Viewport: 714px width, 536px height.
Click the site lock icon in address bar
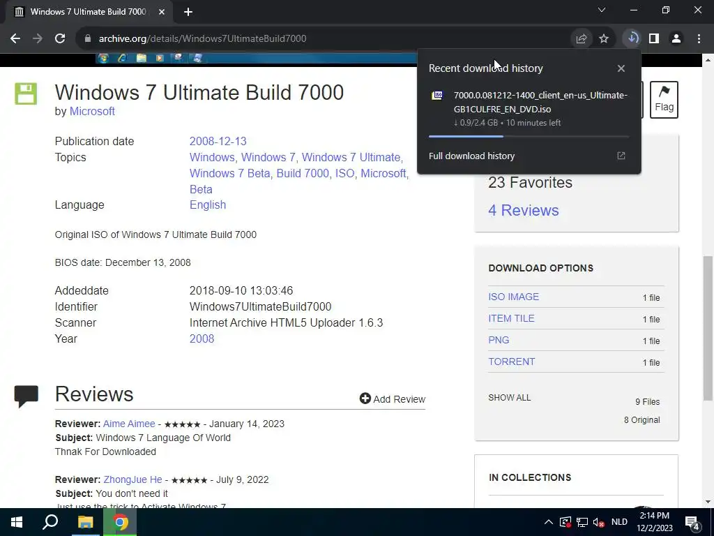pos(88,39)
